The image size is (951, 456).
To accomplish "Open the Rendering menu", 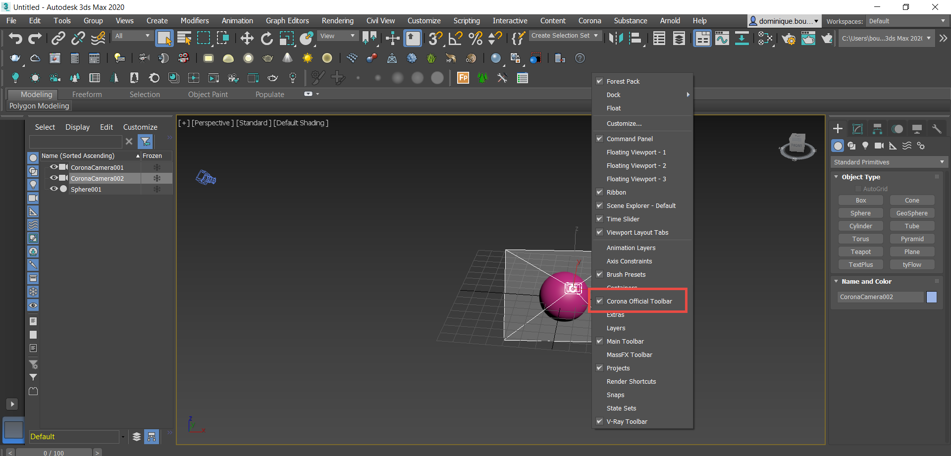I will click(x=337, y=21).
